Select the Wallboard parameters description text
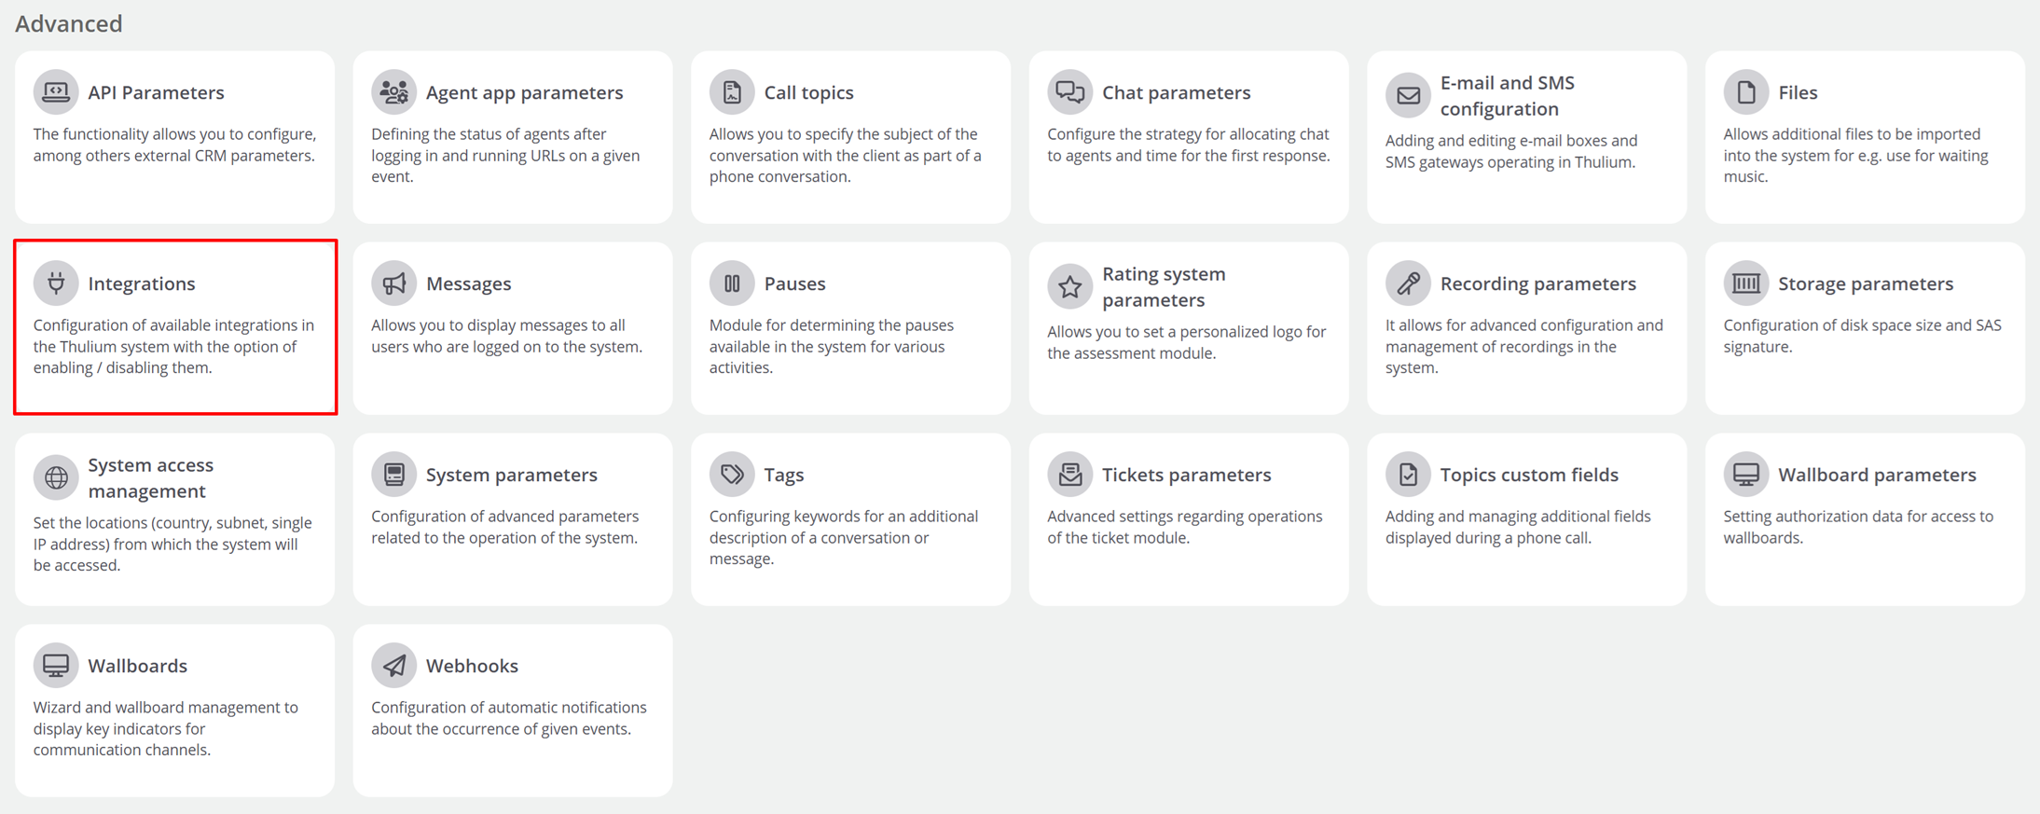The width and height of the screenshot is (2040, 814). click(1857, 527)
